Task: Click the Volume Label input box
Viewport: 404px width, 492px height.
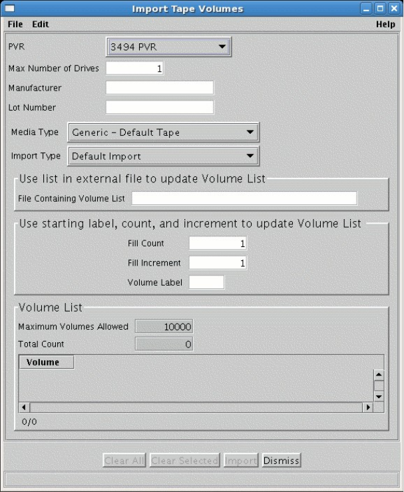Action: (x=206, y=282)
